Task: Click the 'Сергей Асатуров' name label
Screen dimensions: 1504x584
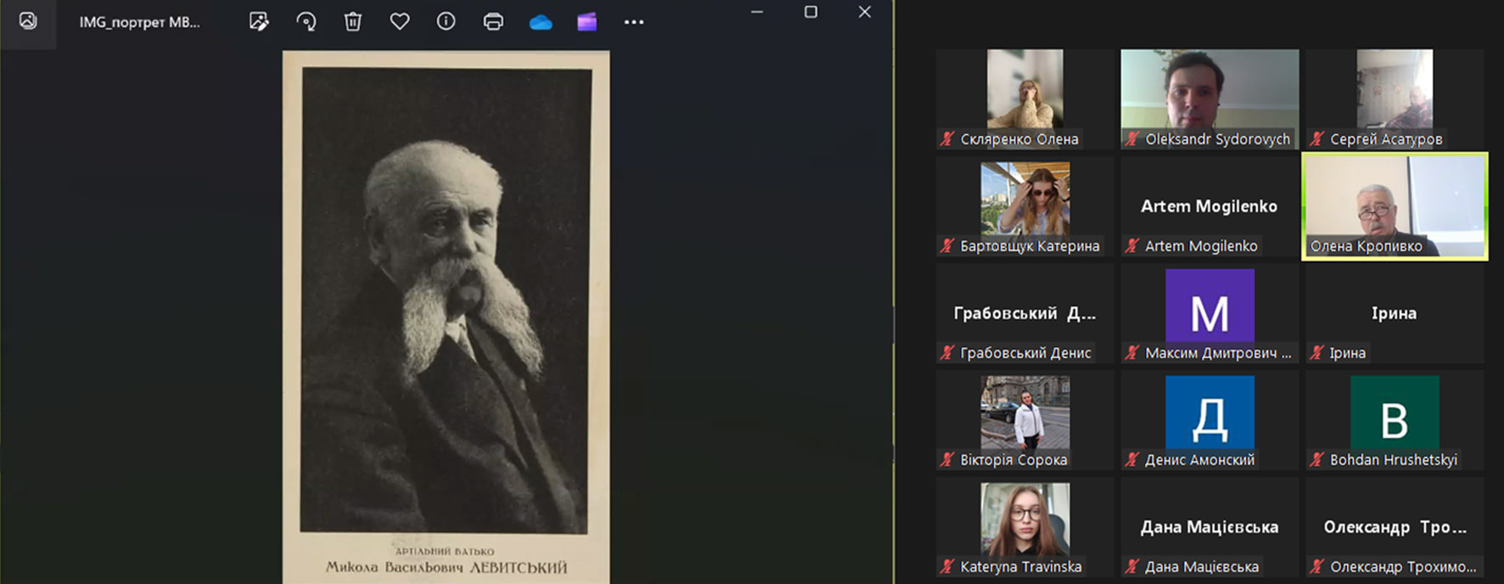Action: click(1386, 139)
